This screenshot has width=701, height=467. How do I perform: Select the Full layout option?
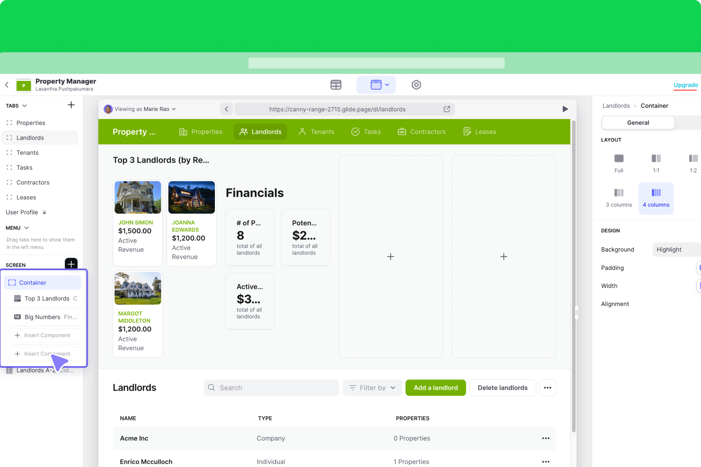coord(619,163)
